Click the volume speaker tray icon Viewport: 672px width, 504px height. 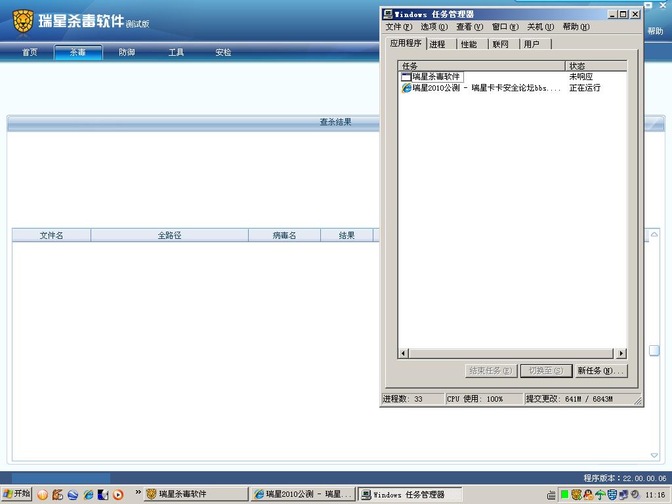pyautogui.click(x=635, y=495)
